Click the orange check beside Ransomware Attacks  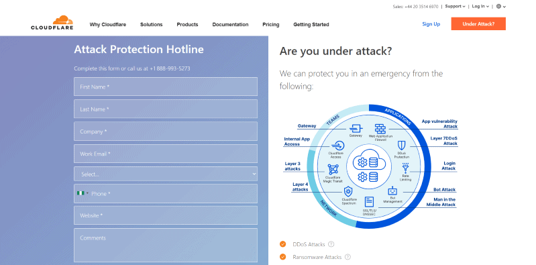point(282,257)
